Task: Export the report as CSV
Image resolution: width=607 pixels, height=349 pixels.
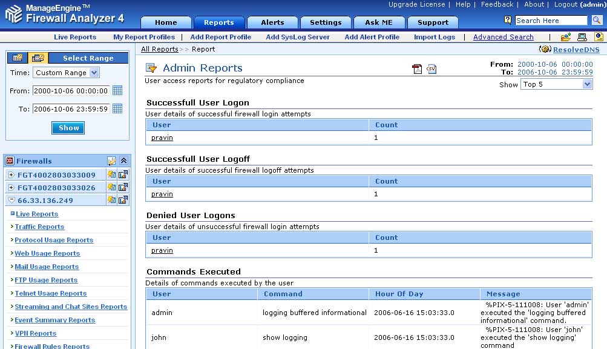Action: (431, 69)
